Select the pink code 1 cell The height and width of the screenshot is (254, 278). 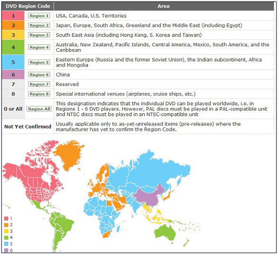[x=13, y=16]
